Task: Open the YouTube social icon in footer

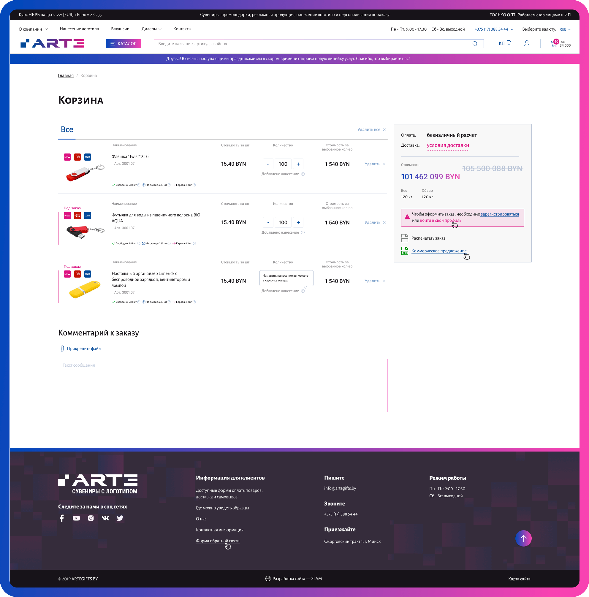Action: pyautogui.click(x=76, y=518)
